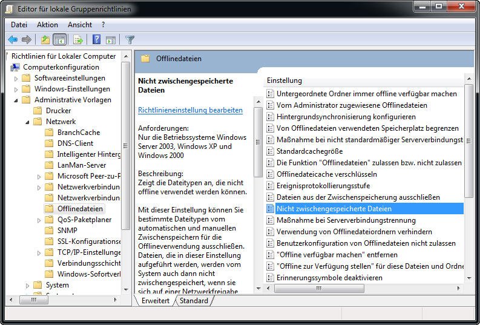This screenshot has width=480, height=325.
Task: Open the Help toolbar icon
Action: (96, 39)
